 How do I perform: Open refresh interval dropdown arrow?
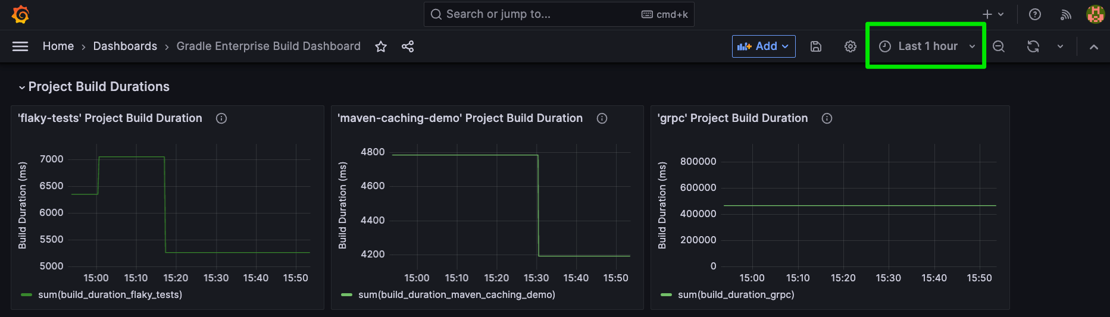pos(1060,46)
